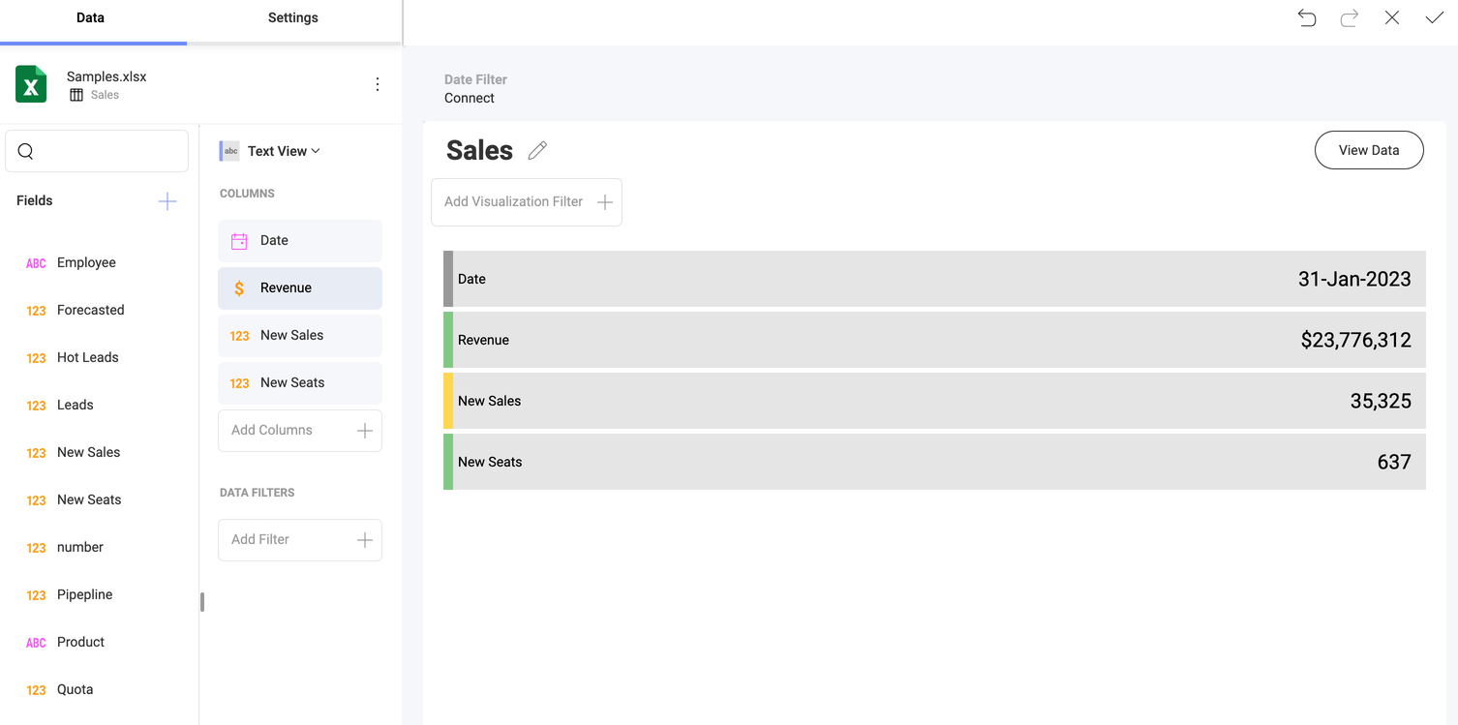Click the 123 icon beside Quota field
Screen dimensions: 1458x725
click(x=36, y=690)
